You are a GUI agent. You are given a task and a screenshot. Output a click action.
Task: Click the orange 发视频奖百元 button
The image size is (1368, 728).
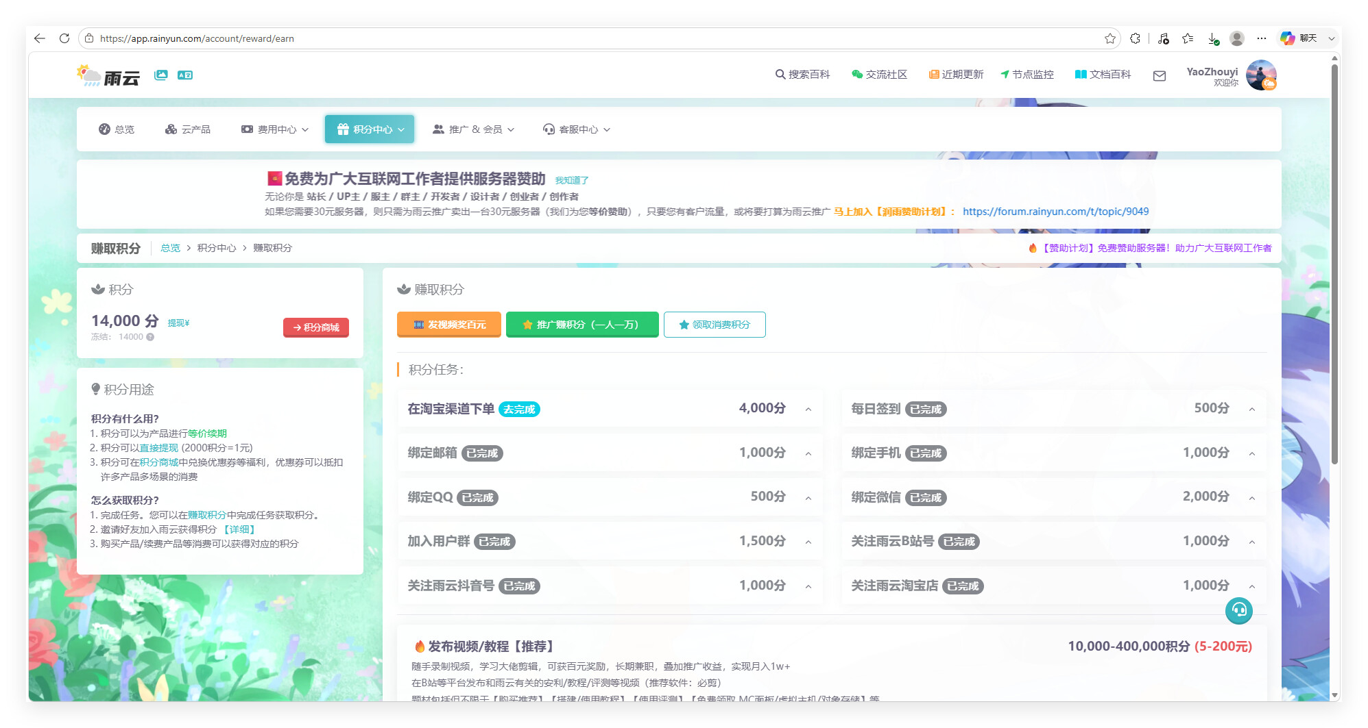pyautogui.click(x=449, y=325)
